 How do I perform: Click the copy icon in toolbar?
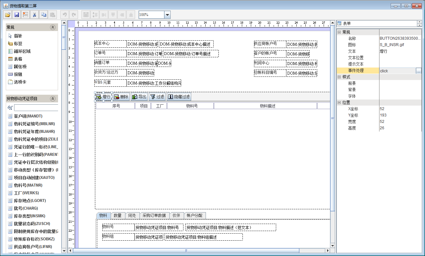[44, 15]
